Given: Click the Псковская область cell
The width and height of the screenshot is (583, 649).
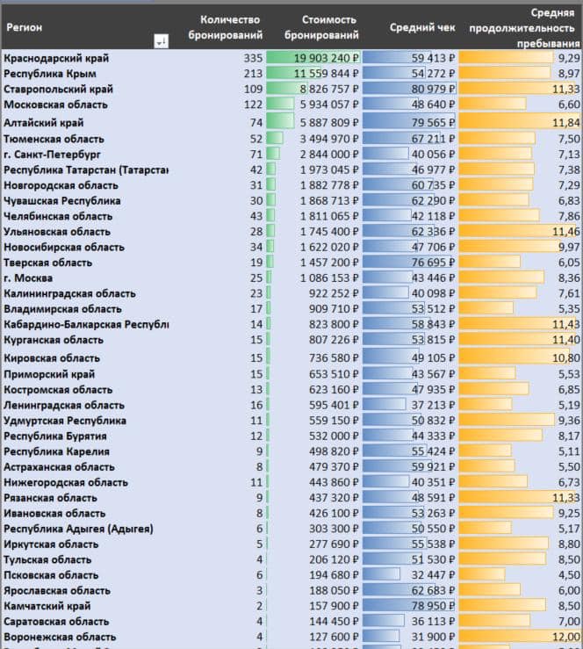Looking at the screenshot, I should [51, 575].
